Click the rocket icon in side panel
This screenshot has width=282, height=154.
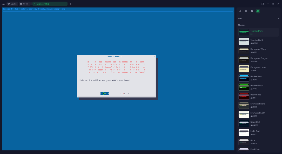pyautogui.click(x=240, y=11)
